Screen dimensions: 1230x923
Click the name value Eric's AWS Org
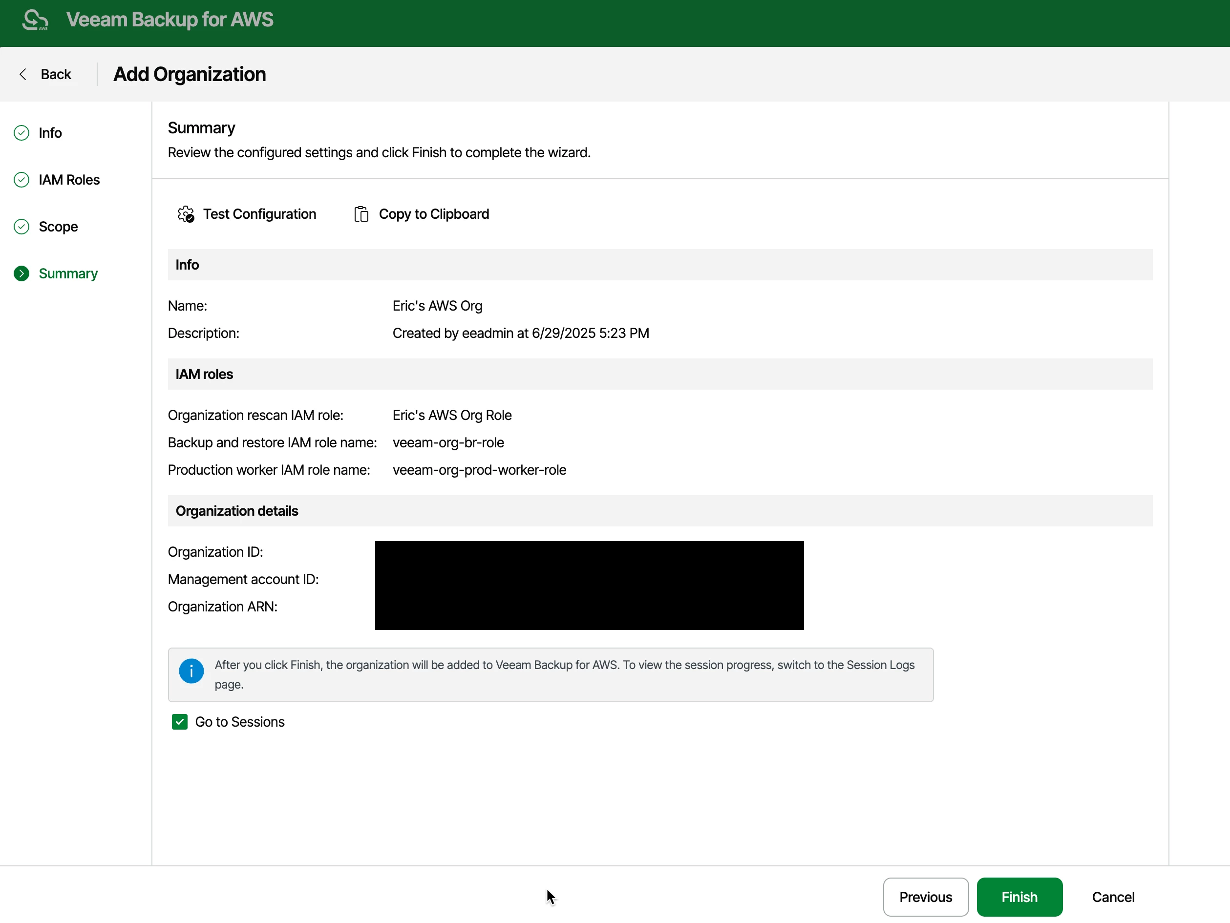pos(437,306)
